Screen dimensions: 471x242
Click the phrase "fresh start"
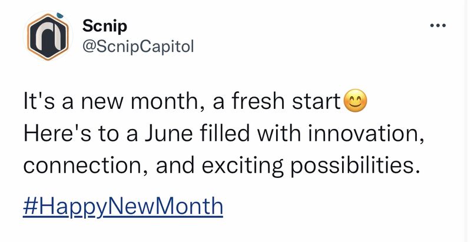click(286, 101)
